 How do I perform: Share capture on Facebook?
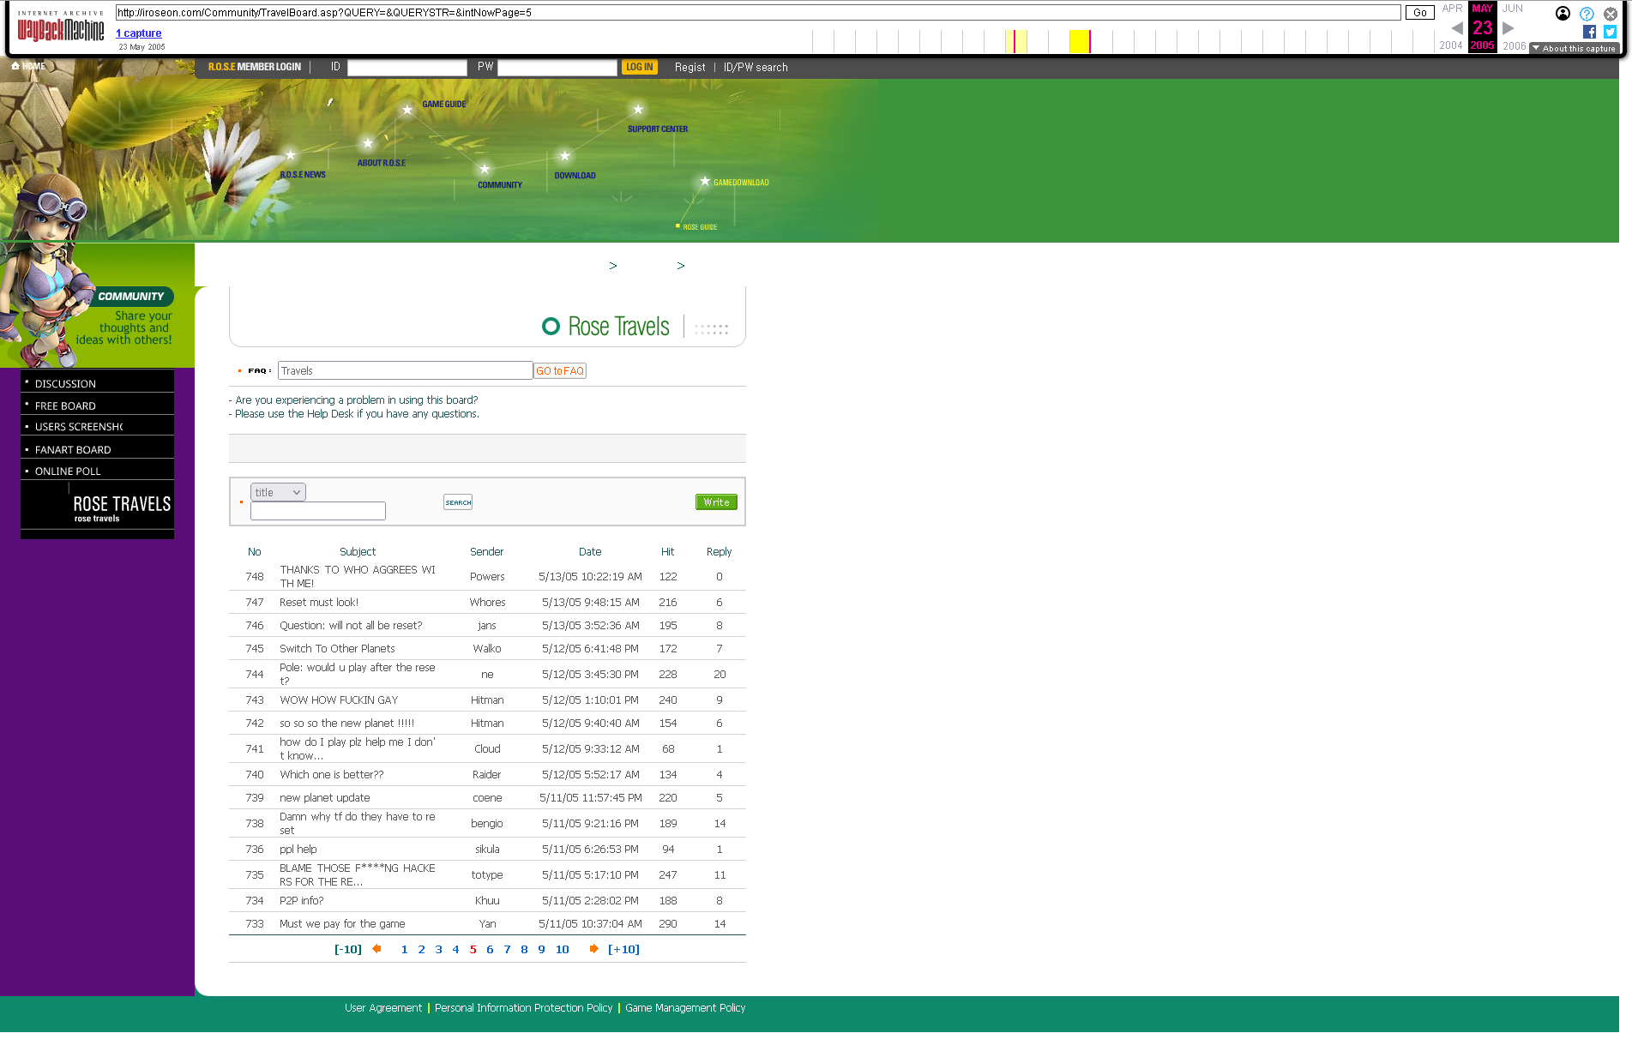[x=1589, y=32]
